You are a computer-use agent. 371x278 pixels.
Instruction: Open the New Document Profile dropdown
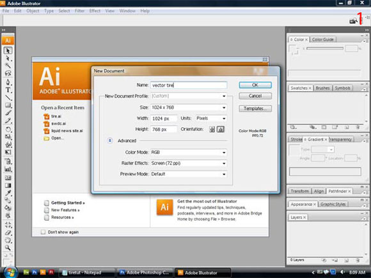coord(189,96)
